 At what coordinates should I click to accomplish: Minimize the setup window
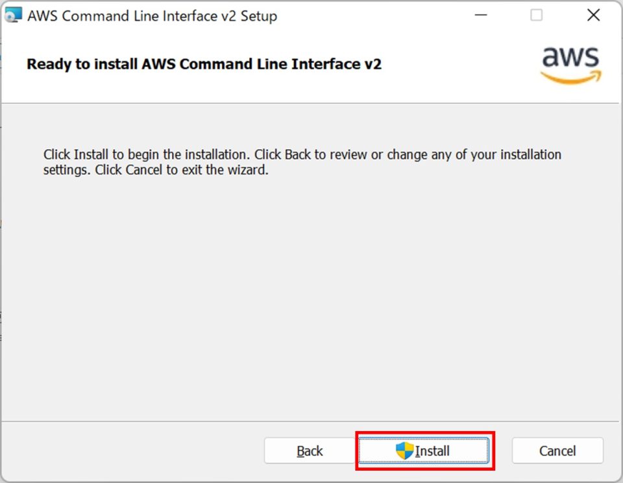pos(480,16)
